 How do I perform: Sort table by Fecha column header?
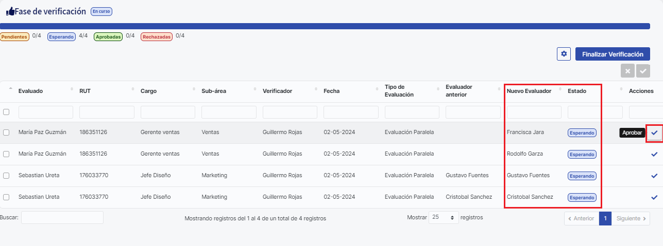(331, 91)
